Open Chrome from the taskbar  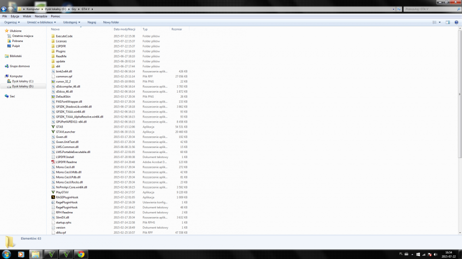pos(81,254)
